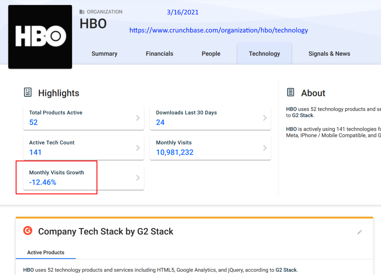Screen dimensions: 381x275
Task: Click the pencil edit icon in Tech Stack
Action: pos(359,232)
